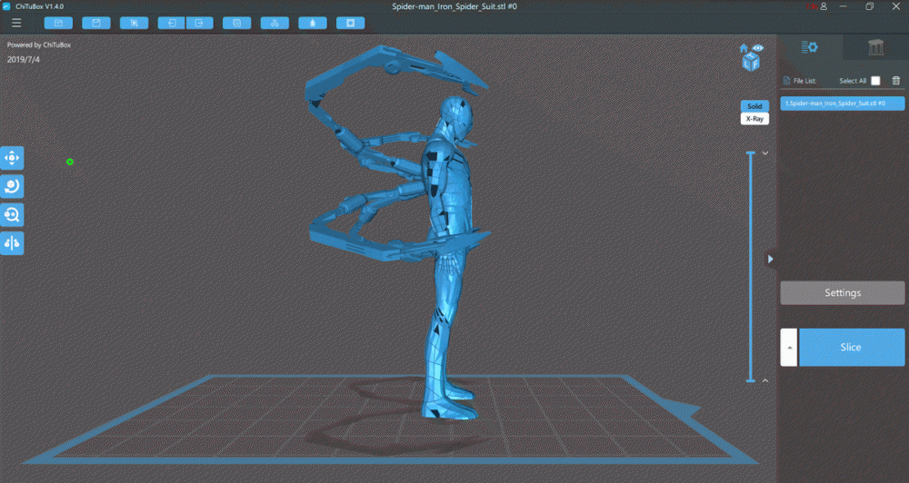The width and height of the screenshot is (909, 483).
Task: Click the Copy model toolbar button
Action: [237, 24]
